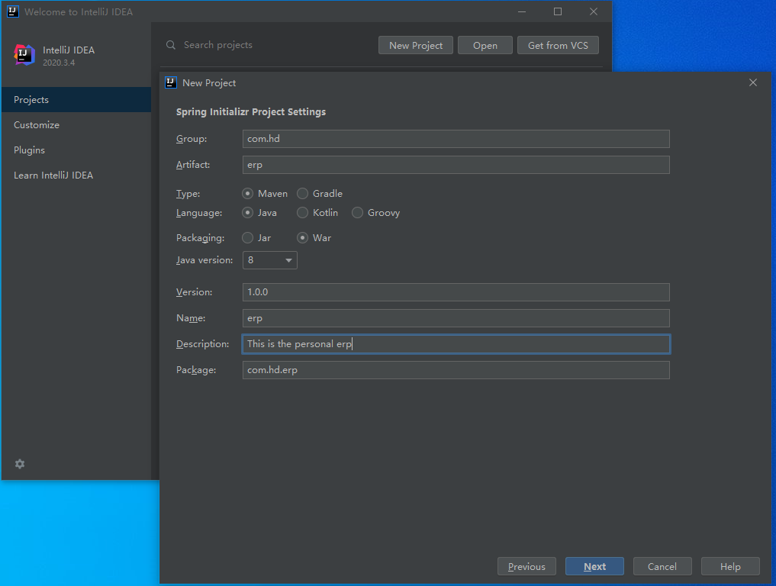
Task: Open Help for the New Project dialog
Action: 730,566
